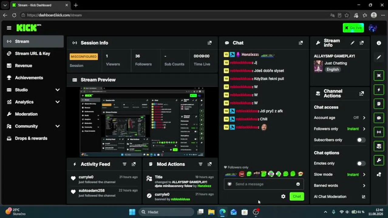
Task: Open chat settings gear
Action: click(283, 197)
